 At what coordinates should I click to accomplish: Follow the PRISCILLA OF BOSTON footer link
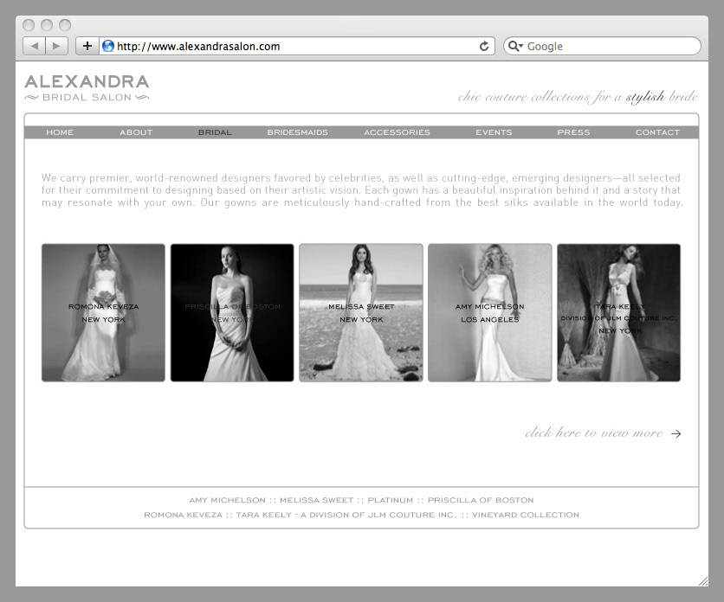click(481, 500)
